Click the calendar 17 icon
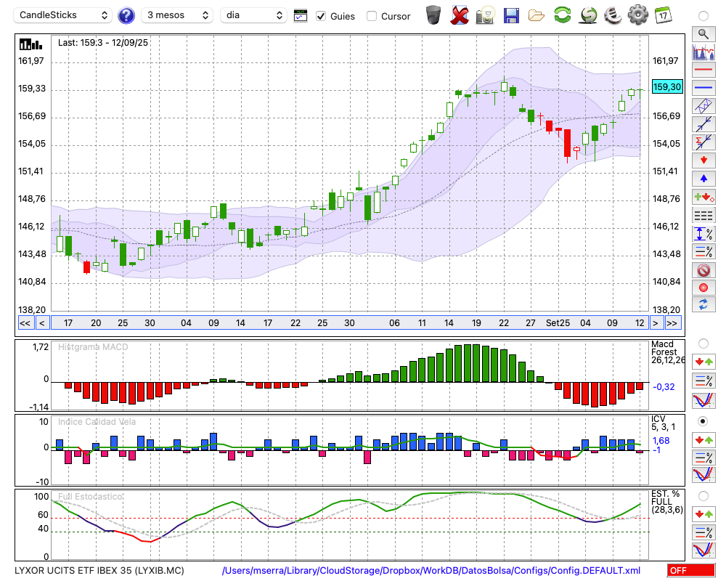Screen dimensions: 726x581 click(663, 15)
